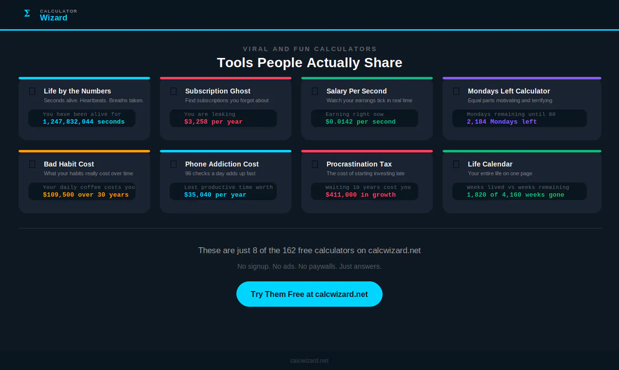Click the 1,247,832,044 seconds preview box
This screenshot has height=370, width=619.
[x=82, y=118]
